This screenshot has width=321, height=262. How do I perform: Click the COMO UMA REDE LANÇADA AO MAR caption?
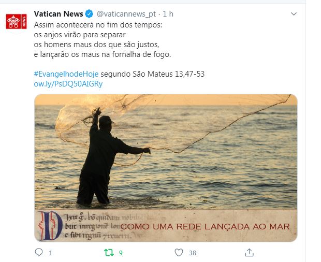pos(205,227)
